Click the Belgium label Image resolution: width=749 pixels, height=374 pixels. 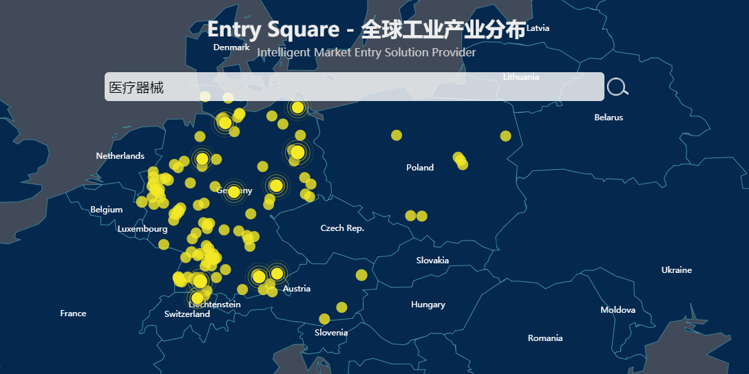(x=107, y=210)
